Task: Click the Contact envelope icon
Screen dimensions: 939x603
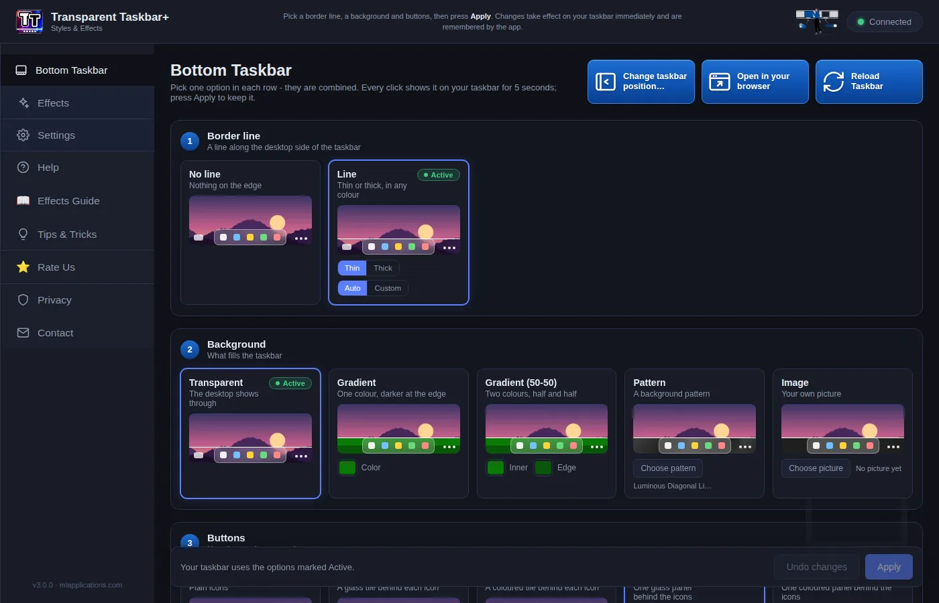Action: click(x=23, y=333)
